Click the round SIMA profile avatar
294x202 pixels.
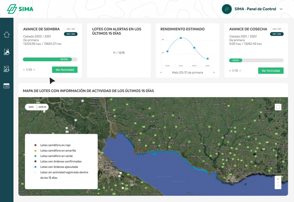tap(227, 9)
